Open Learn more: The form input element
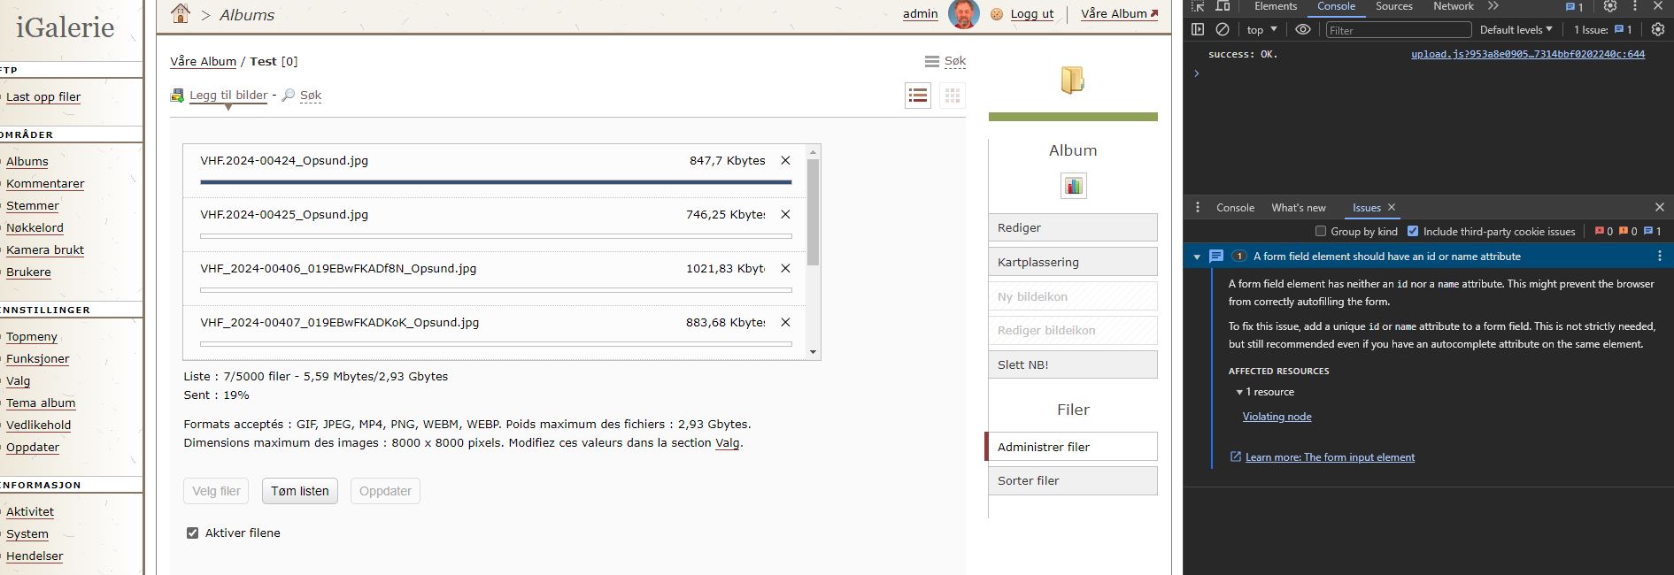The width and height of the screenshot is (1674, 575). point(1330,457)
